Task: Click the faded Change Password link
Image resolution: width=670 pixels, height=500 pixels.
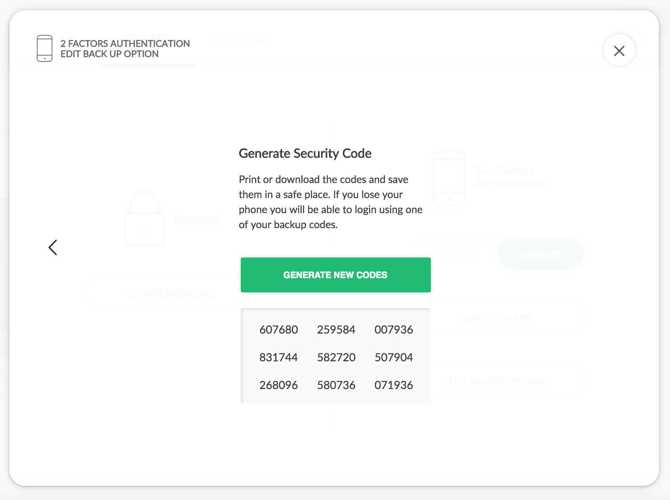Action: [171, 294]
